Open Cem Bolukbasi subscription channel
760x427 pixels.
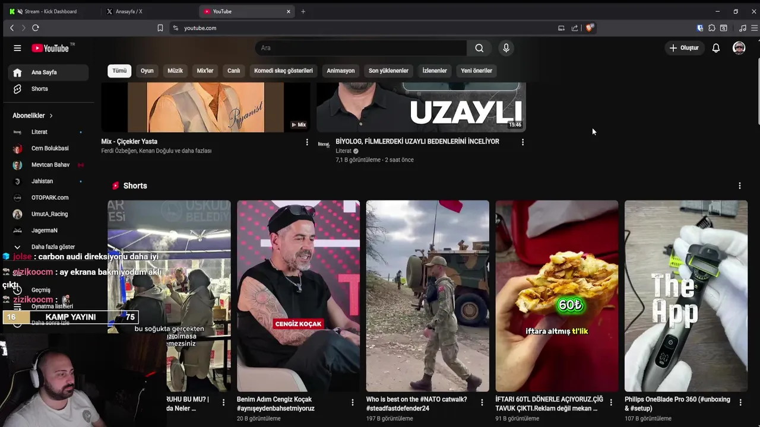49,148
